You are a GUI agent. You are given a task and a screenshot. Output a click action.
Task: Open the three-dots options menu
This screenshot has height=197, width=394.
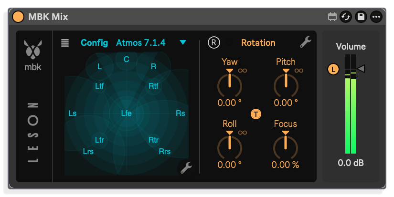pos(376,17)
